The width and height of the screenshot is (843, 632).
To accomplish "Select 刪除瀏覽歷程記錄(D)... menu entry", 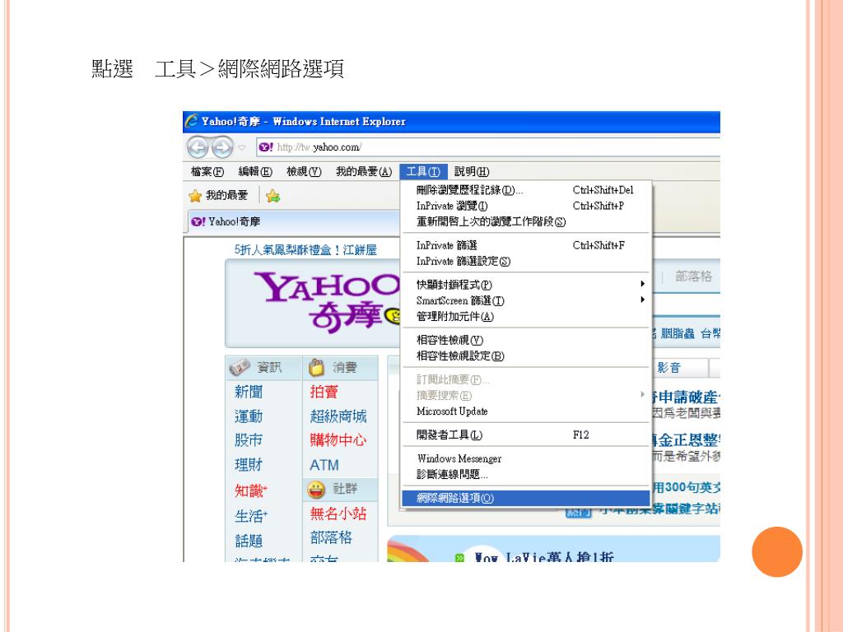I will pos(526,190).
